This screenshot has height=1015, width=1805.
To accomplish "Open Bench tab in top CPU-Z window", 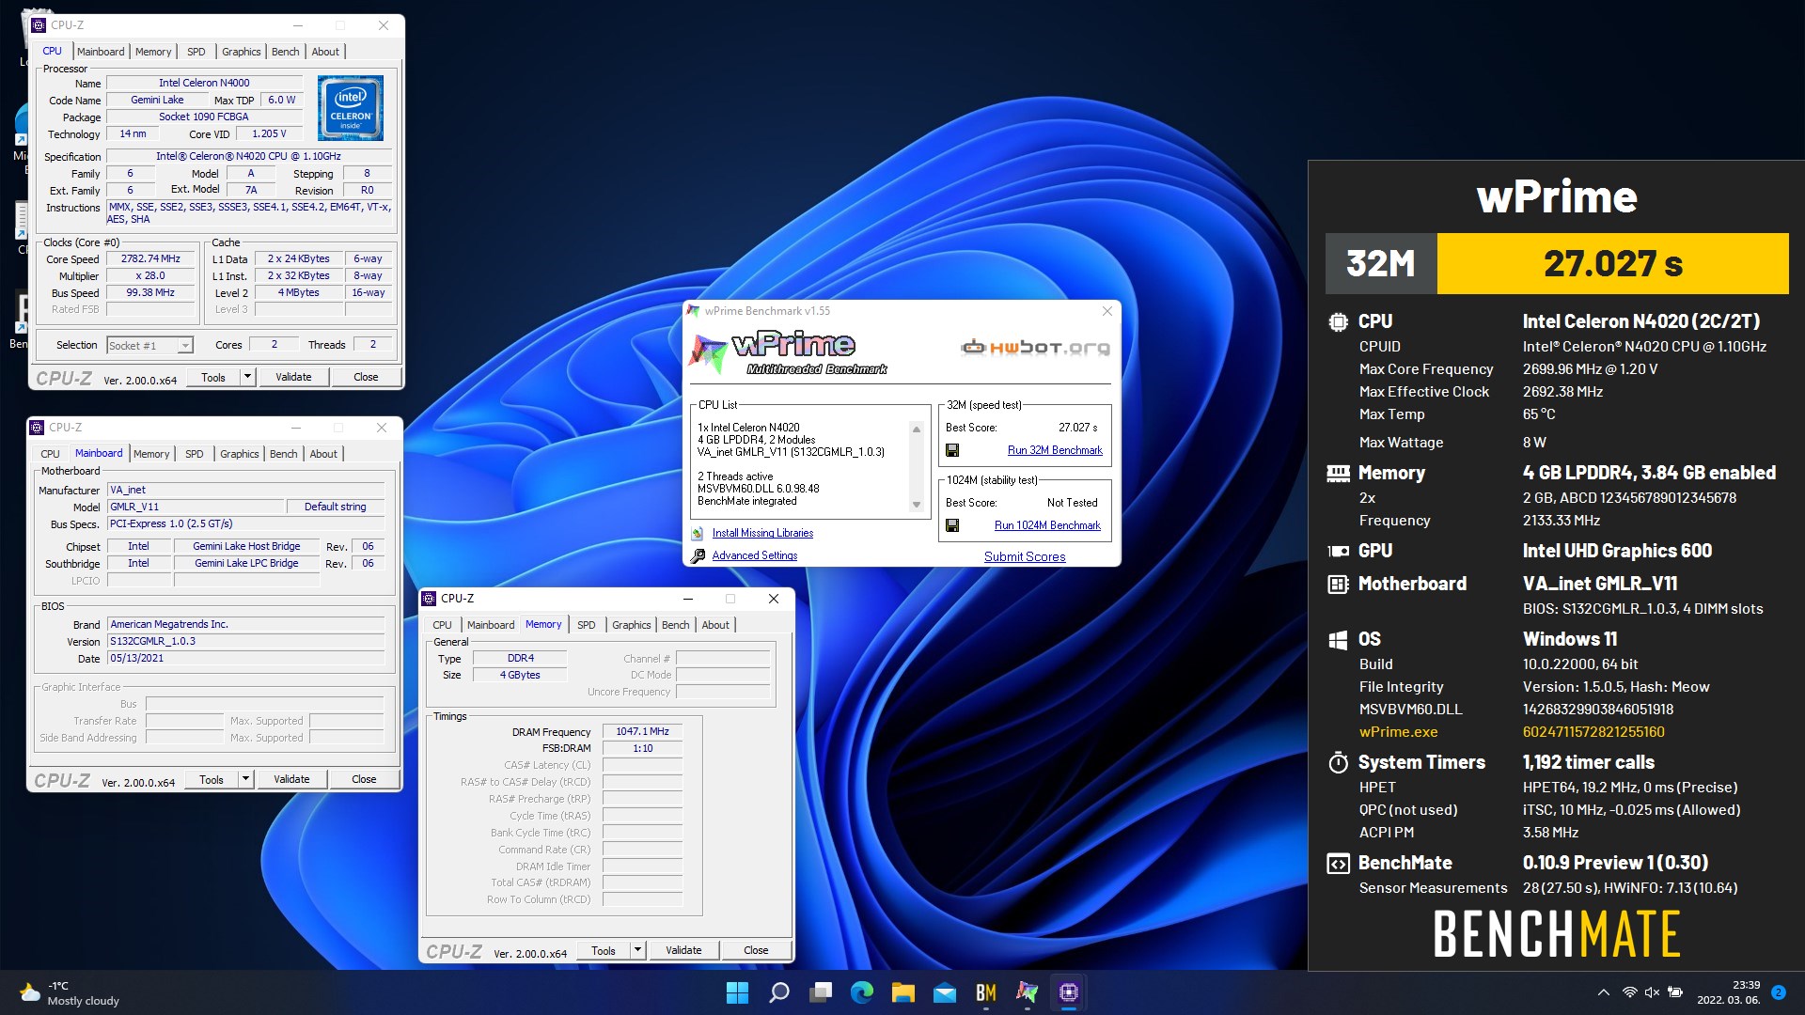I will click(x=286, y=52).
